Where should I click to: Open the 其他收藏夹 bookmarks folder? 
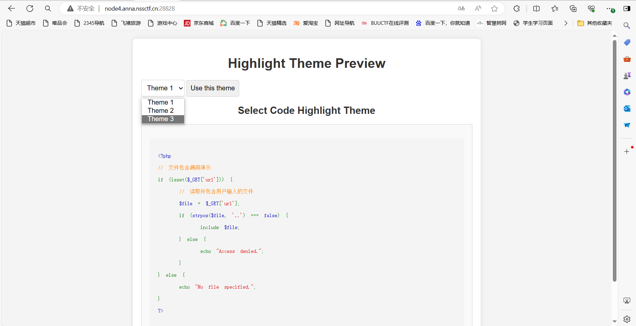(595, 23)
